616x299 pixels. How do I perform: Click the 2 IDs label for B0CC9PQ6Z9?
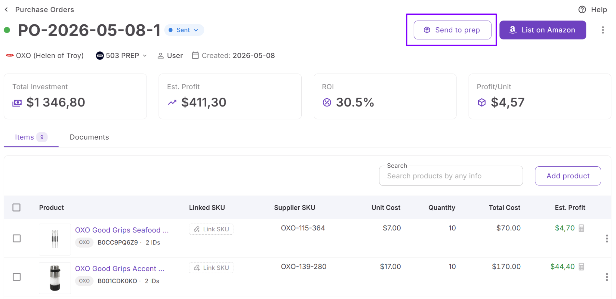tap(153, 242)
